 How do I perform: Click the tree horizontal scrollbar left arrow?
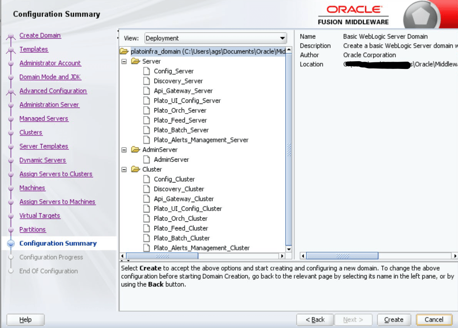point(123,256)
